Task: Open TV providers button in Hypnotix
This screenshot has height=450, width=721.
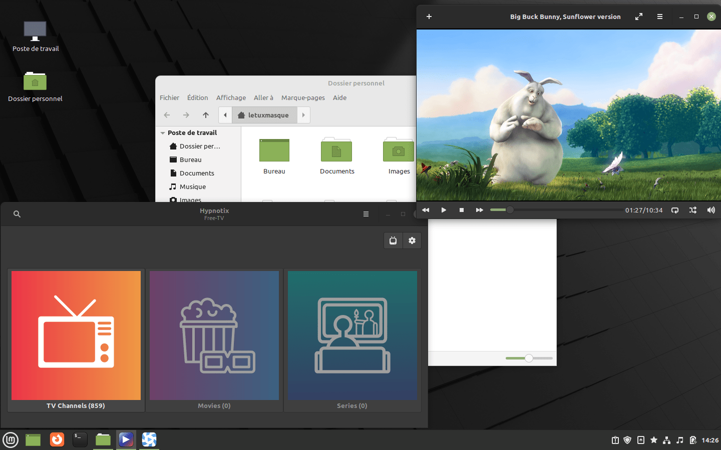Action: pos(393,240)
